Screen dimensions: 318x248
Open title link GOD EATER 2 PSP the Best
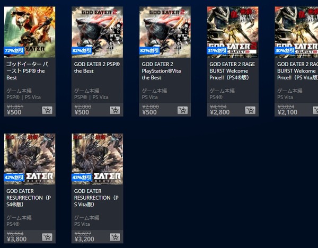(97, 67)
